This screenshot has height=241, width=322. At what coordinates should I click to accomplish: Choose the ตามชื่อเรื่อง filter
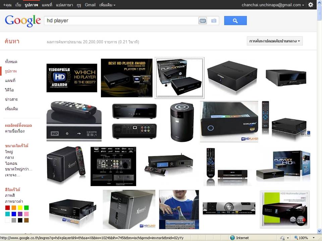15,131
